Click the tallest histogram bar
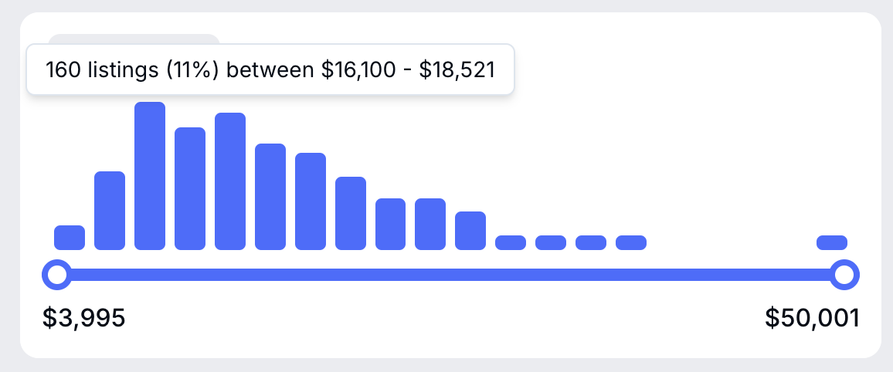The width and height of the screenshot is (893, 372). [x=150, y=176]
